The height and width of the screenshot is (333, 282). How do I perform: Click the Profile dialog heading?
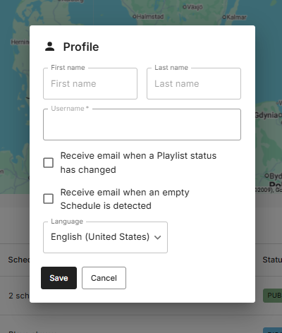point(81,47)
